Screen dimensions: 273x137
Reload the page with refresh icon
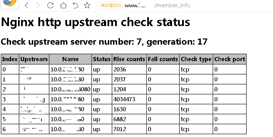(50, 5)
